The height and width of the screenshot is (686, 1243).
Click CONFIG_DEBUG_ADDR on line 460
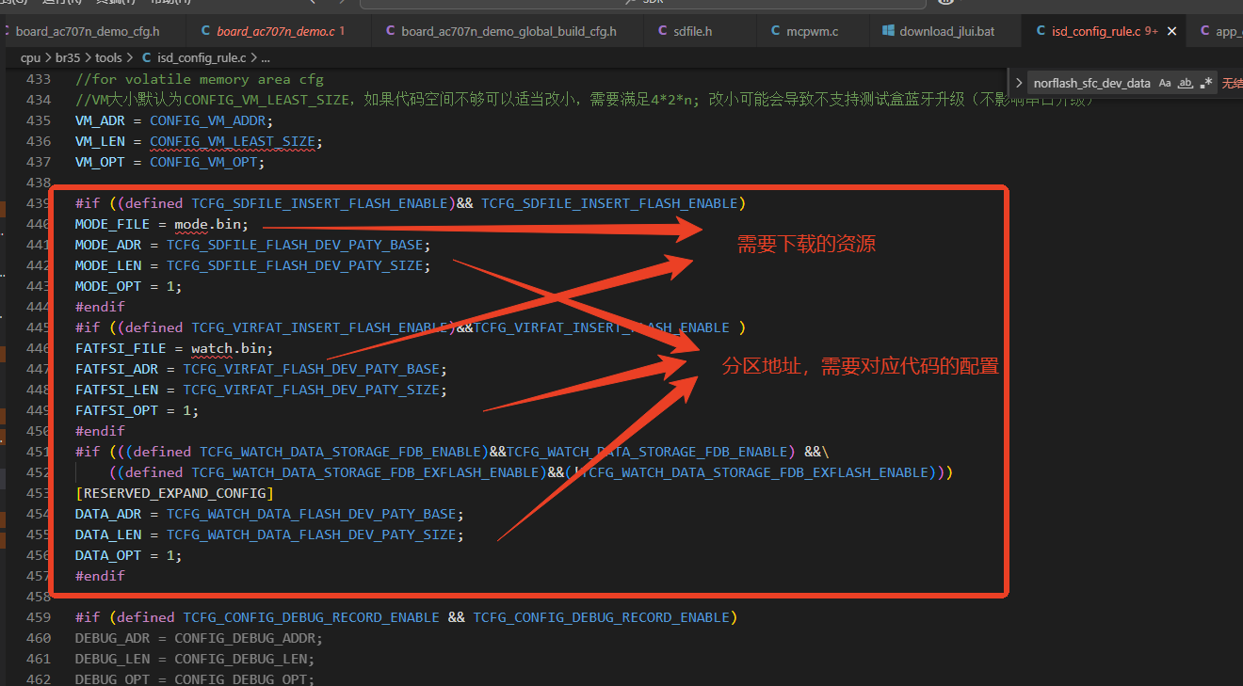pos(244,638)
